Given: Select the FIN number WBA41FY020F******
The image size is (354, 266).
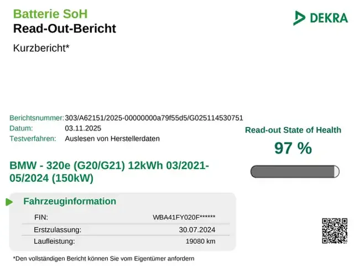Looking at the screenshot, I should tap(184, 217).
